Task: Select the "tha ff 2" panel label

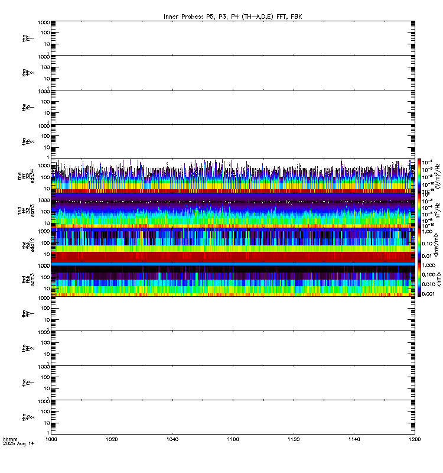Action: tap(28, 73)
